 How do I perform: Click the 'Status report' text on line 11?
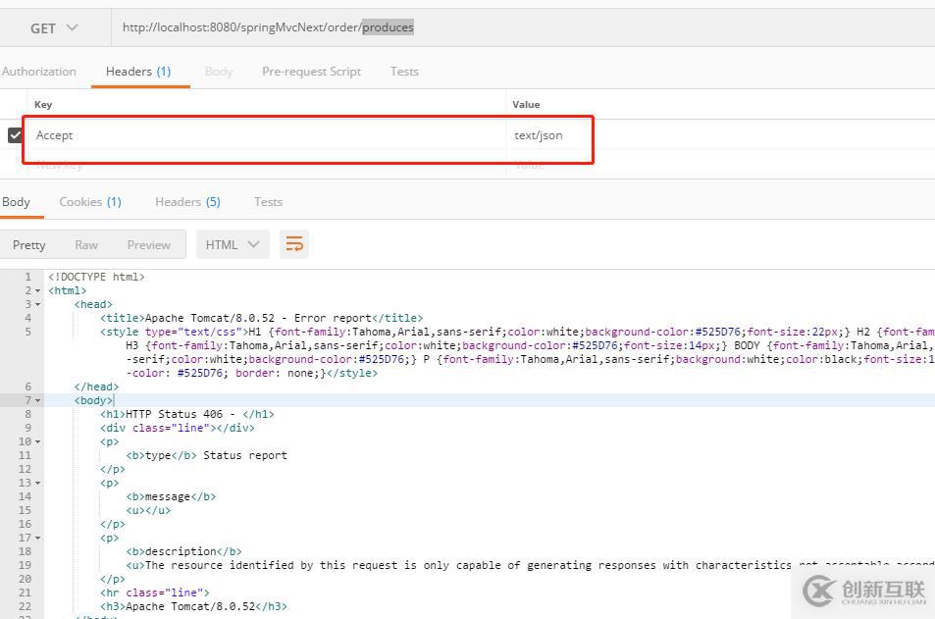pos(245,455)
